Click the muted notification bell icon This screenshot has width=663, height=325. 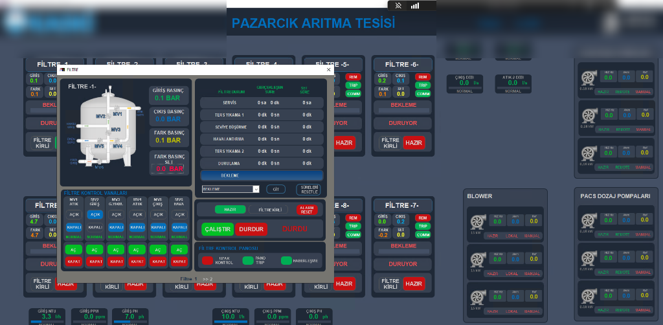tap(398, 5)
